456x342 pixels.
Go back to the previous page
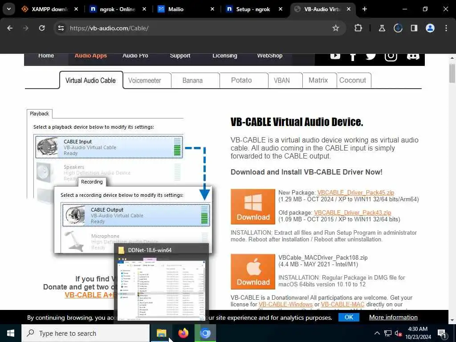[10, 28]
